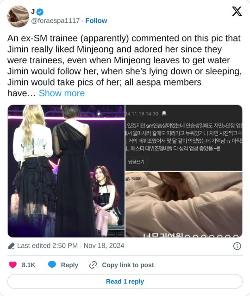250x296 pixels.
Task: Click the reply speech bubble icon
Action: point(52,265)
